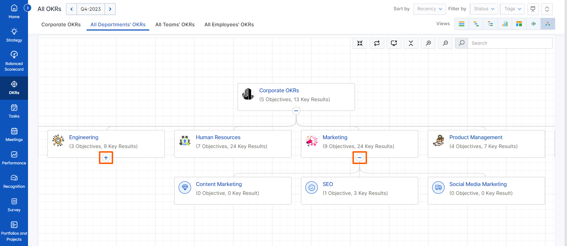
Task: Open the Product Management department link
Action: click(476, 137)
